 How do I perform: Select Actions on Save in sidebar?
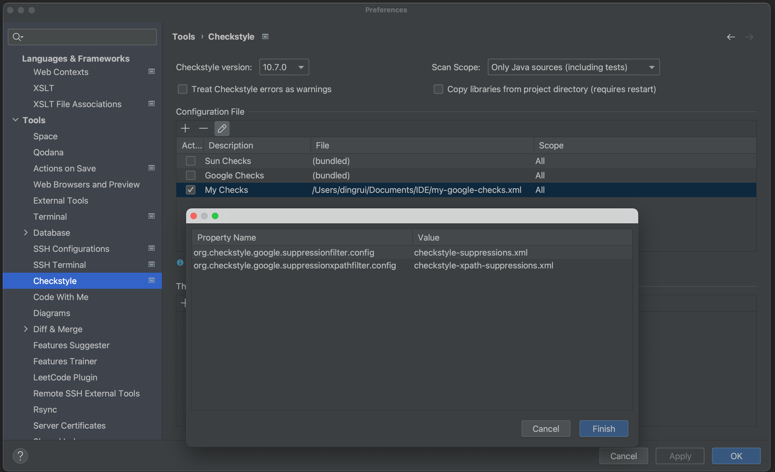[x=64, y=168]
